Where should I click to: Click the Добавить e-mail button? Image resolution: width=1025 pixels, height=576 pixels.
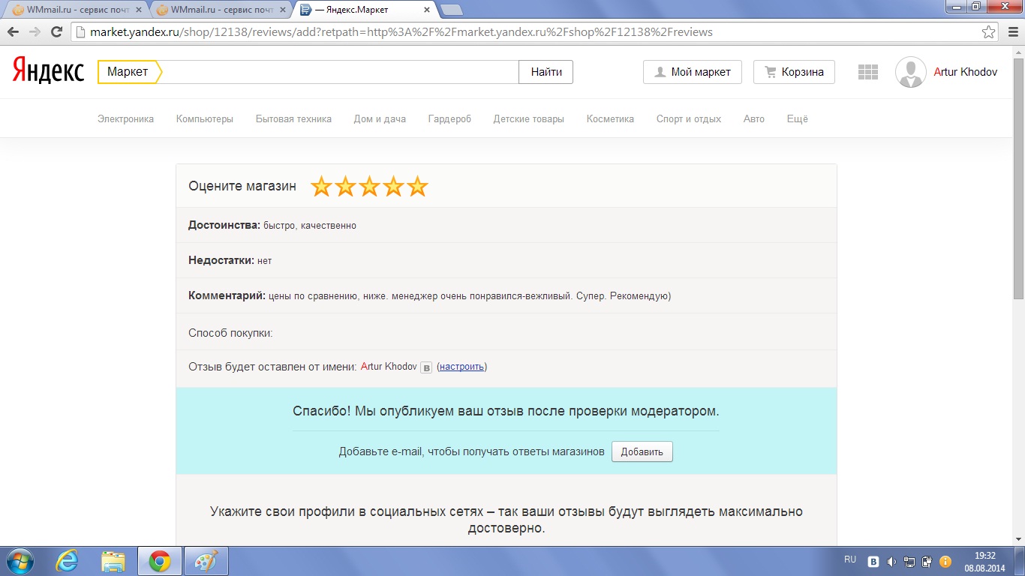642,451
